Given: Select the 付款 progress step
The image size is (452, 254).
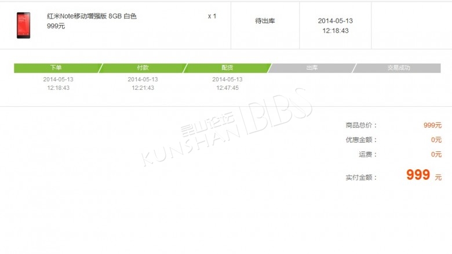Looking at the screenshot, I should [143, 68].
